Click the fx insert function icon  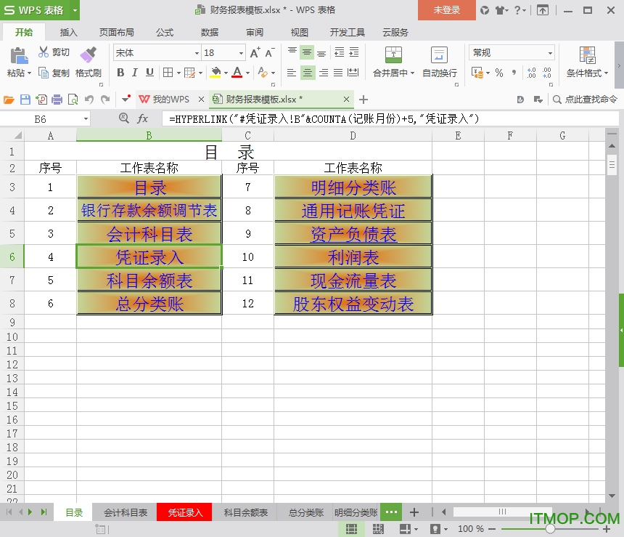pyautogui.click(x=143, y=118)
